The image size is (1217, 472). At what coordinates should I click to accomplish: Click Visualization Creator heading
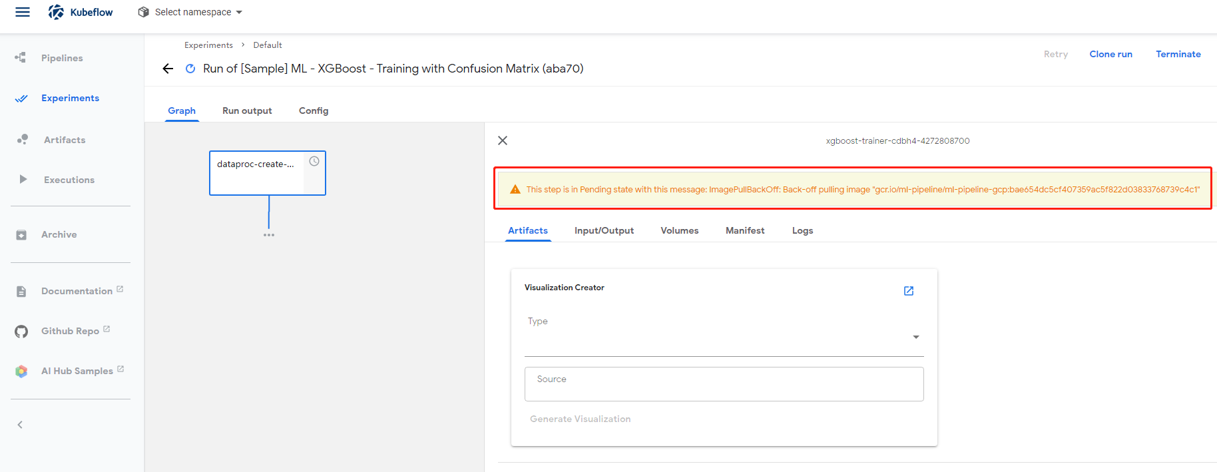coord(564,288)
